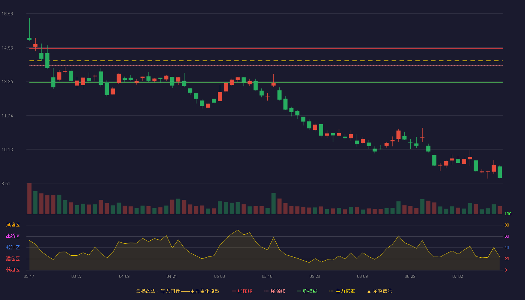Image resolution: width=525 pixels, height=300 pixels.
Task: Select the 03-17 date label
Action: [x=29, y=276]
